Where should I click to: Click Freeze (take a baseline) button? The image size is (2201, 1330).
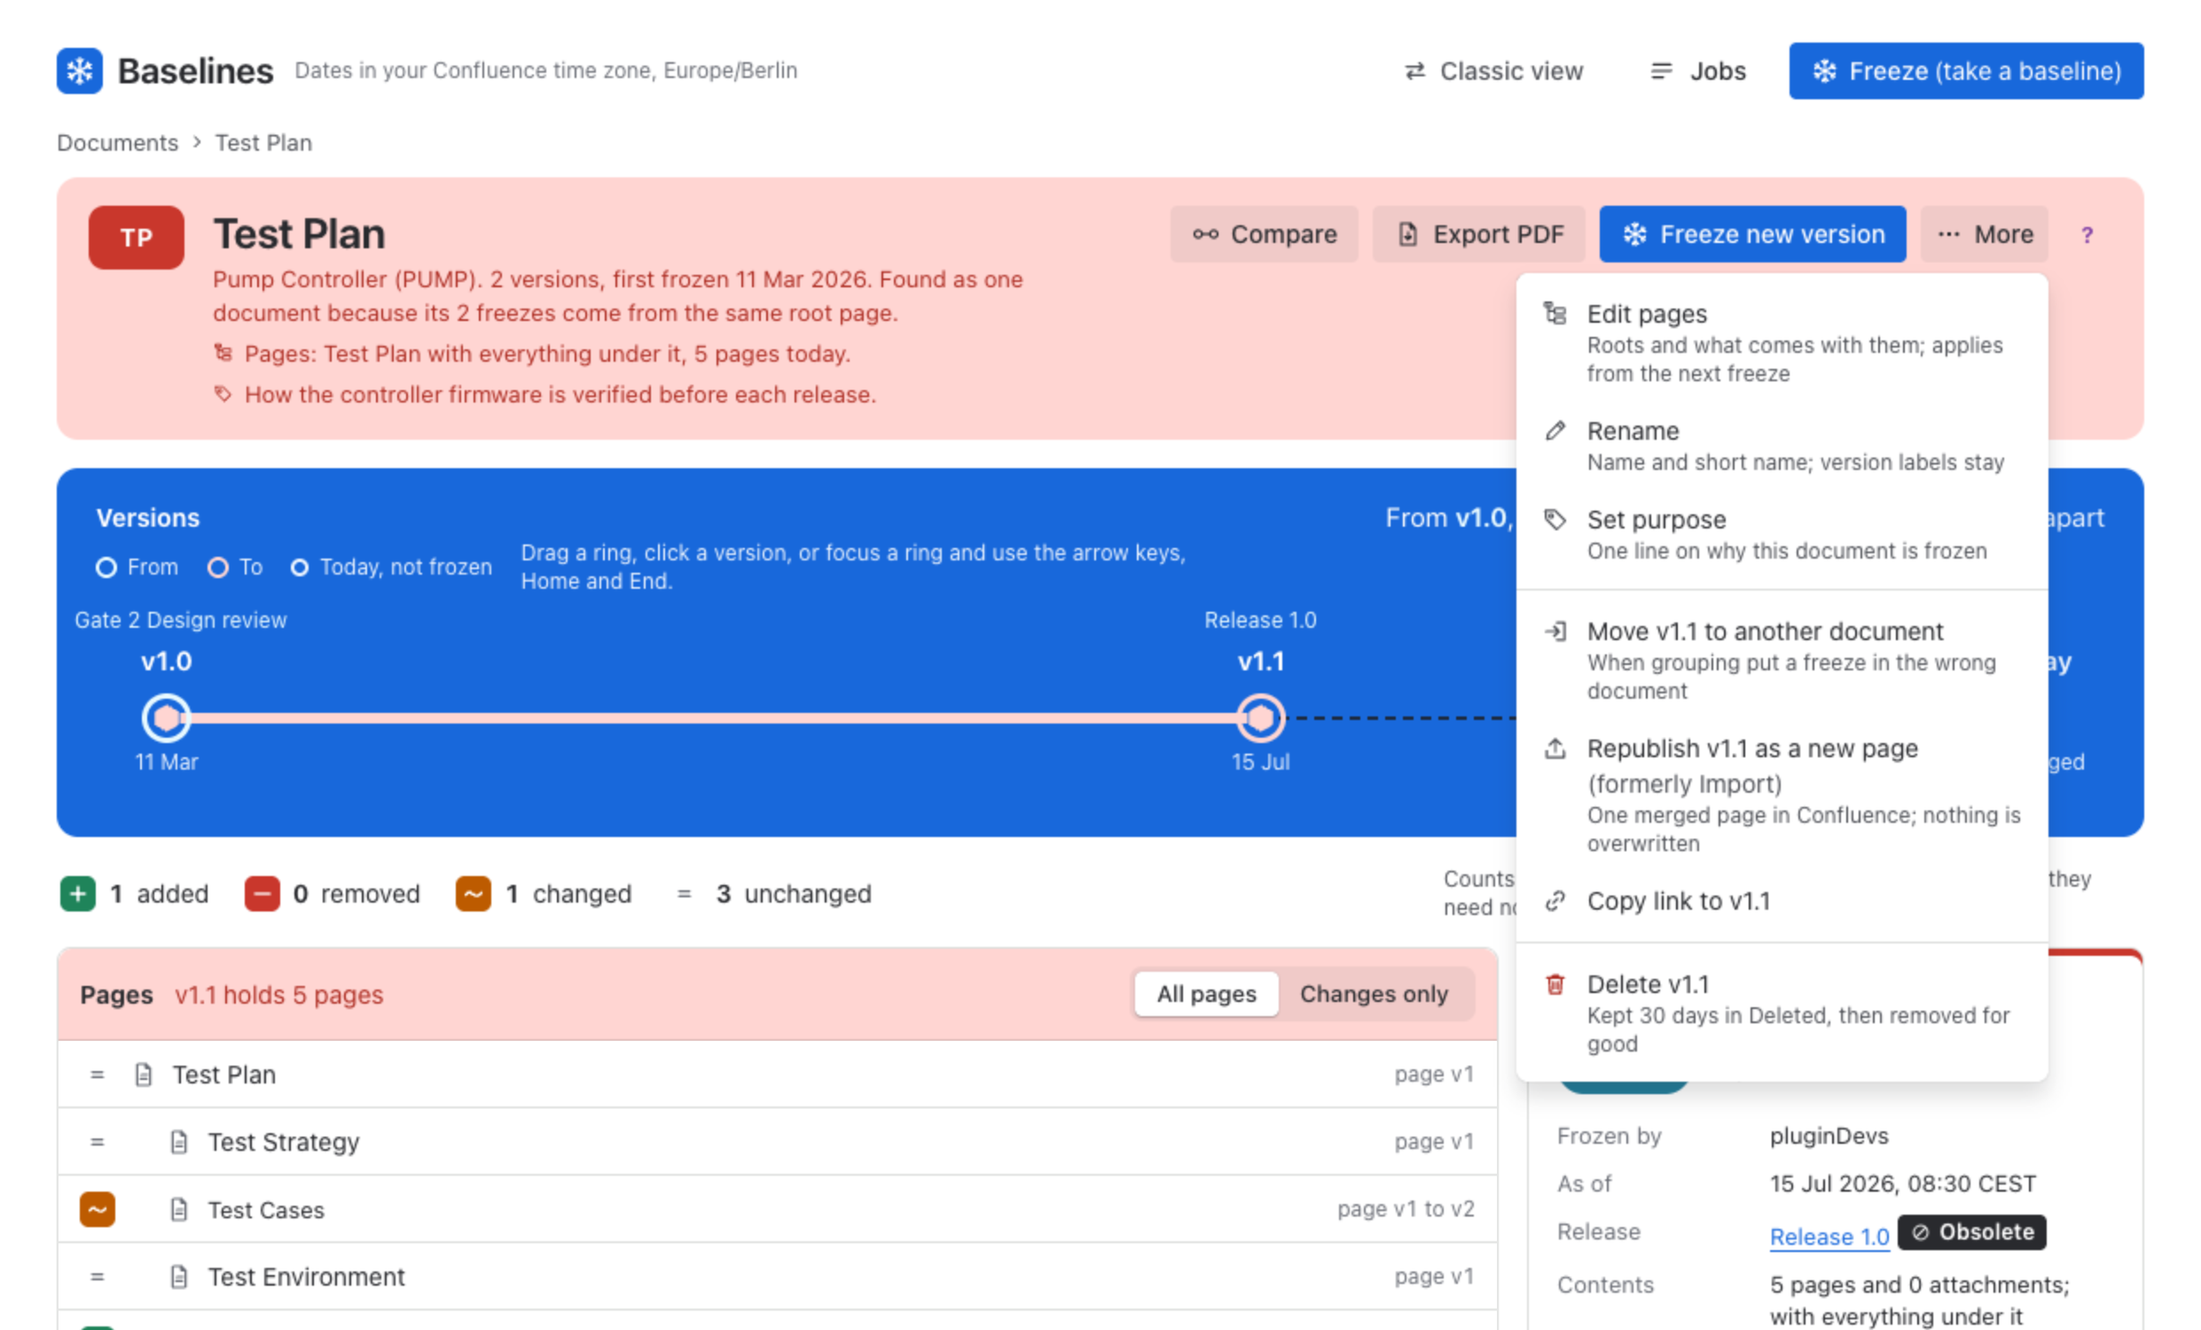(x=1965, y=71)
